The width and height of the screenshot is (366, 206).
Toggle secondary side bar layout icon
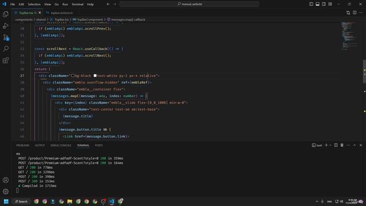click(324, 4)
